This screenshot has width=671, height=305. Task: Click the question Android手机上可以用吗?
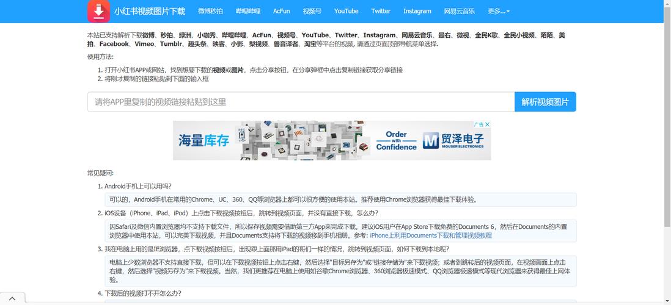pyautogui.click(x=137, y=186)
